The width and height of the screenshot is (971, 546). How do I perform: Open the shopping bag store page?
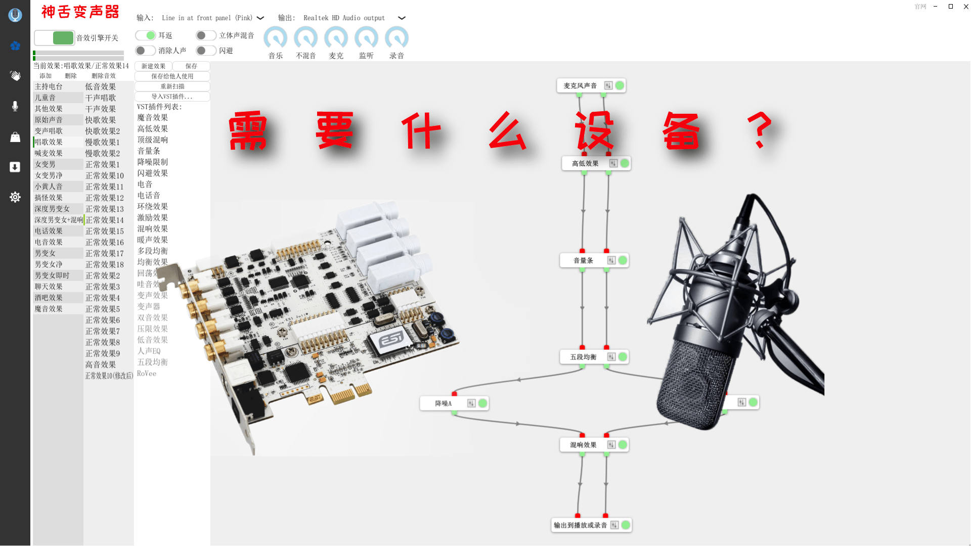coord(15,137)
